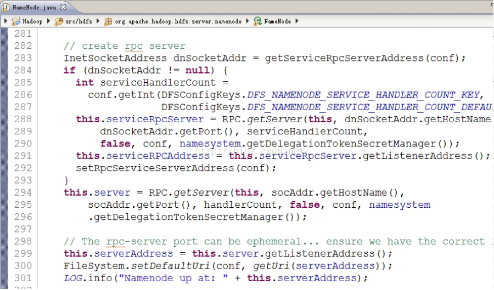Expand the arrow after NameNode breadcrumb

pyautogui.click(x=297, y=21)
